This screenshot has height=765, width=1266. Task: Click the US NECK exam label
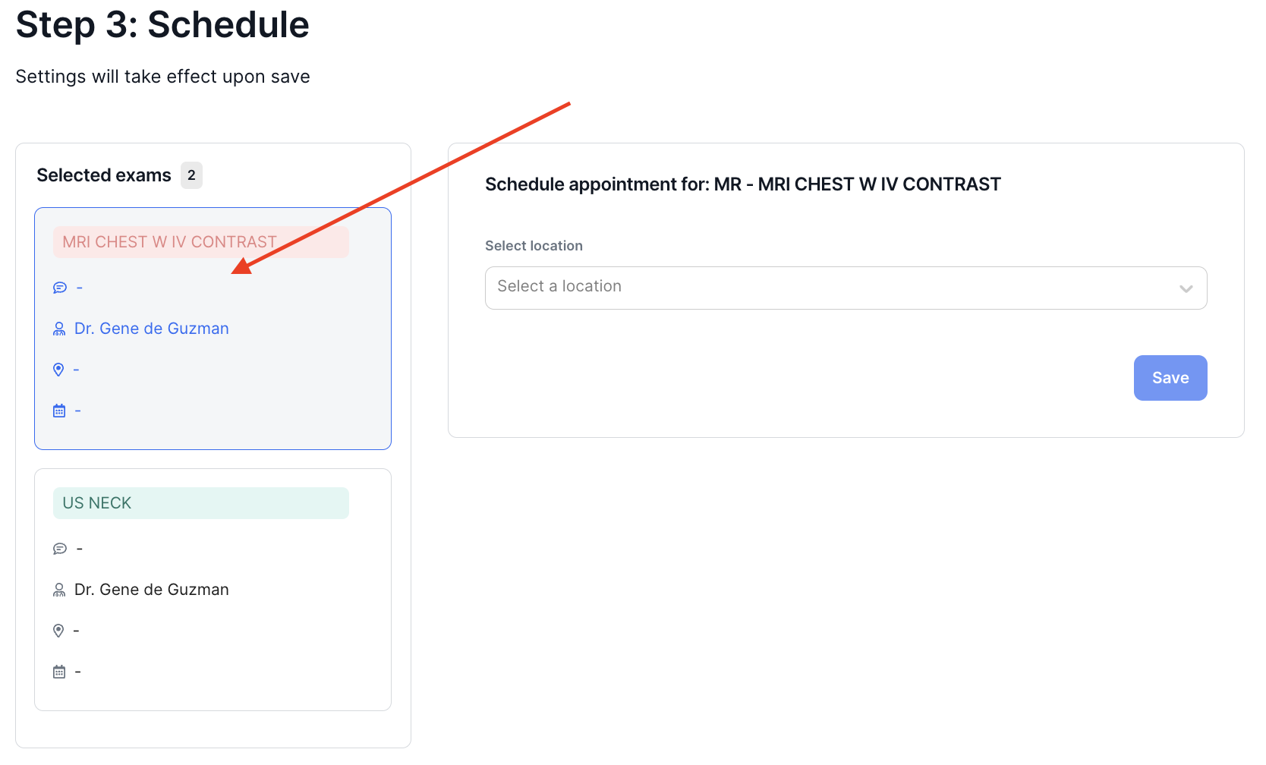click(x=96, y=502)
